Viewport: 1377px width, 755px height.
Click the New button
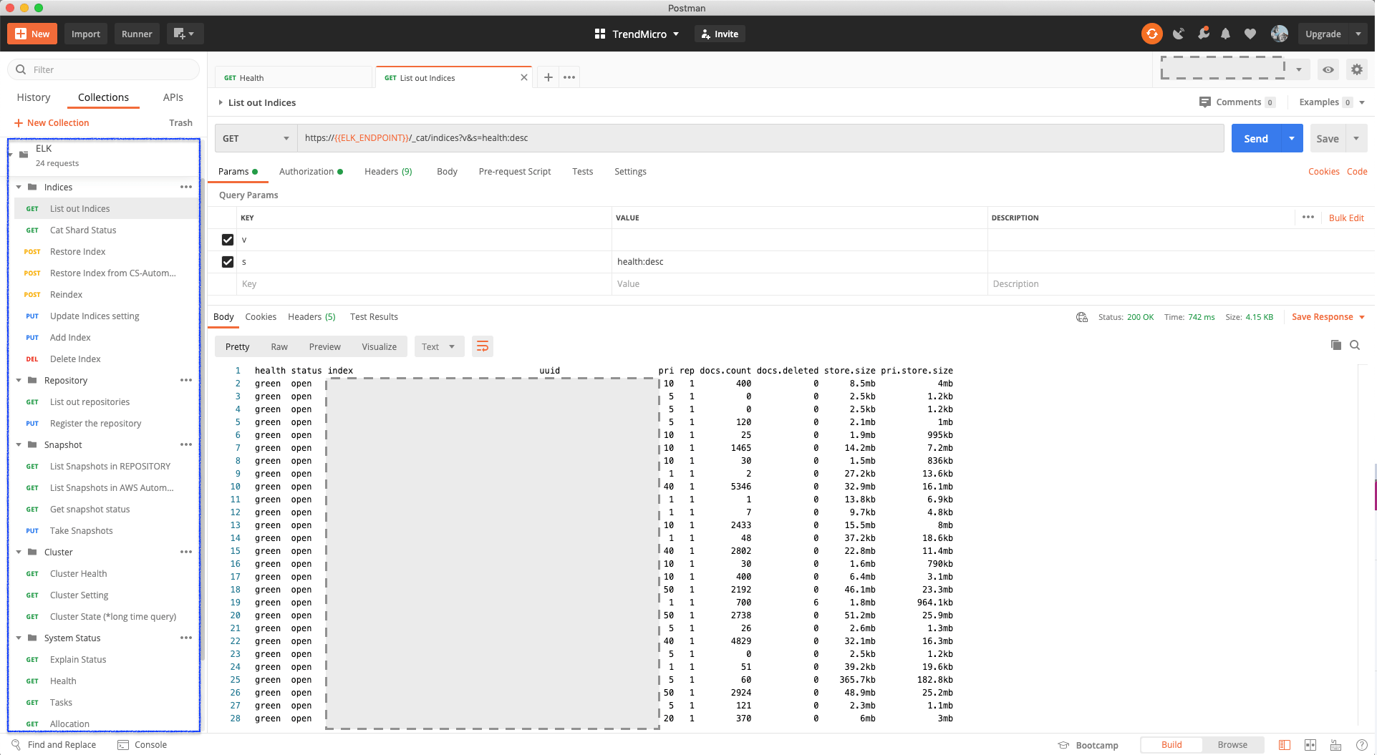[x=32, y=34]
